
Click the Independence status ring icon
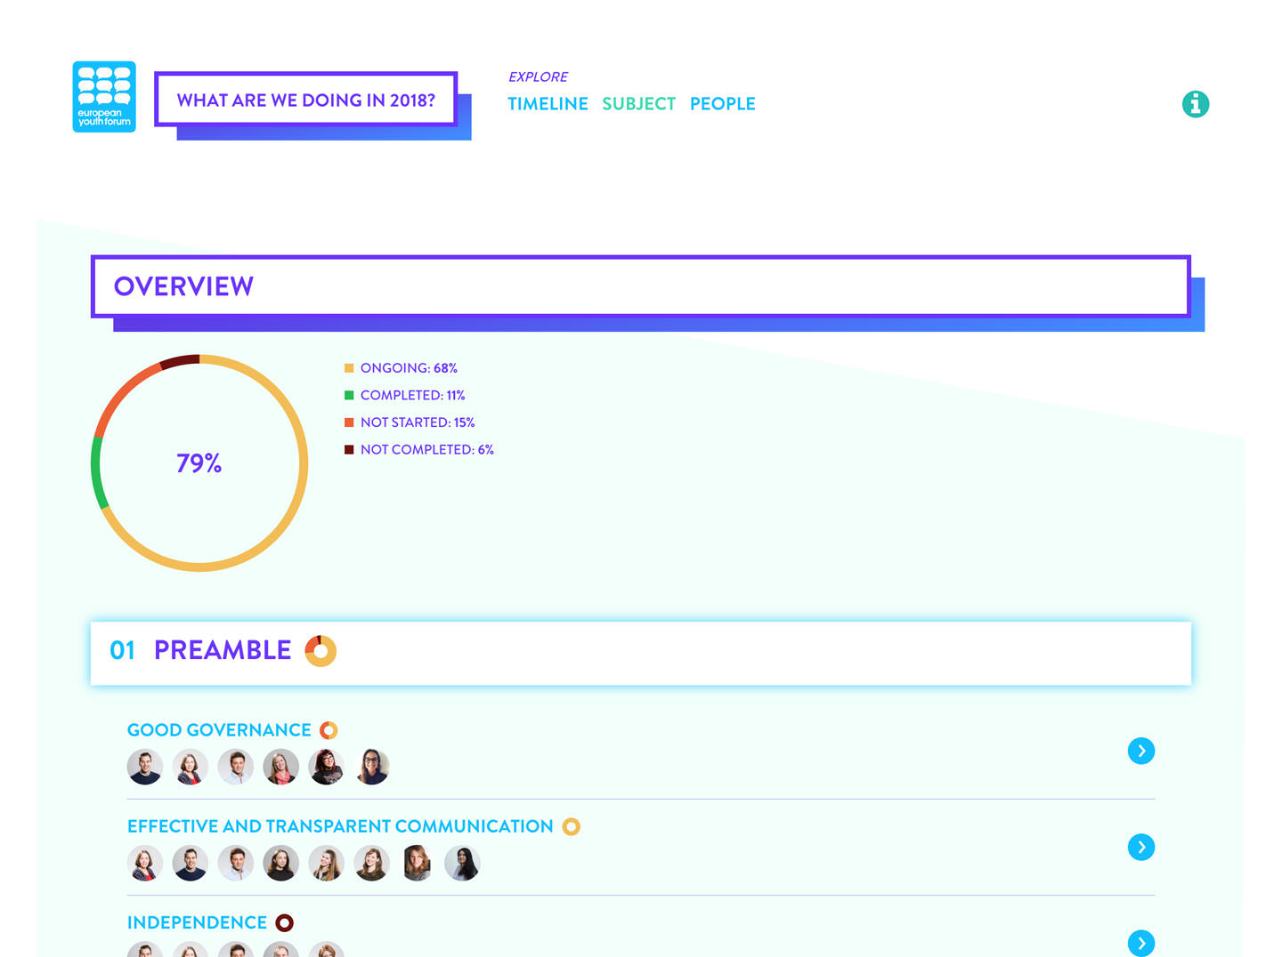pos(284,923)
